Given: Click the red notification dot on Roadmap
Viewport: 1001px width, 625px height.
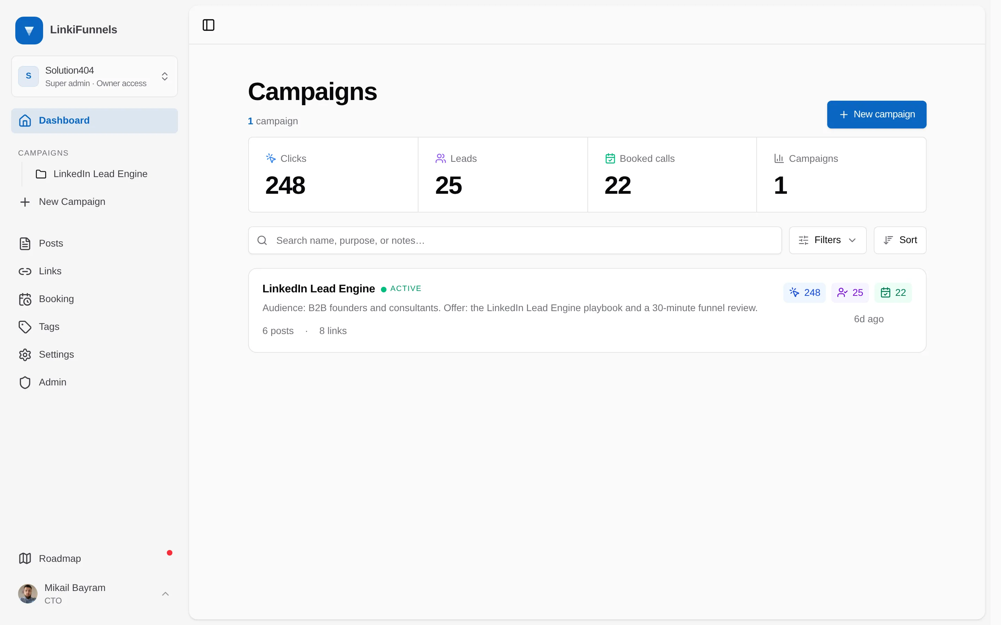Looking at the screenshot, I should [170, 553].
